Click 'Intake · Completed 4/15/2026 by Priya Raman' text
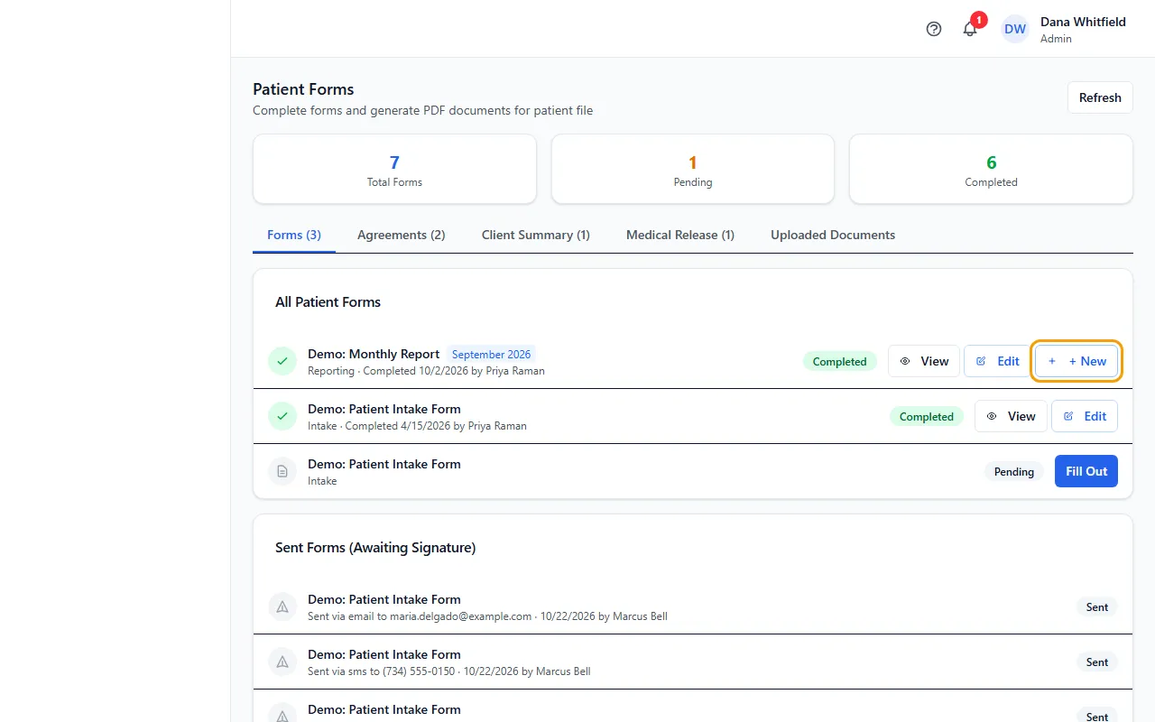The image size is (1155, 722). point(417,426)
